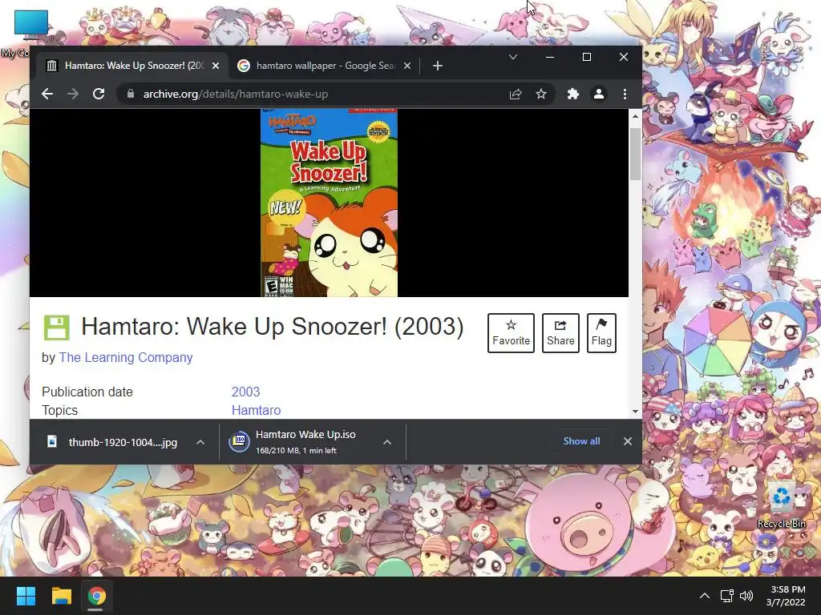Open the Chrome profile avatar
Image resolution: width=821 pixels, height=615 pixels.
[x=598, y=94]
